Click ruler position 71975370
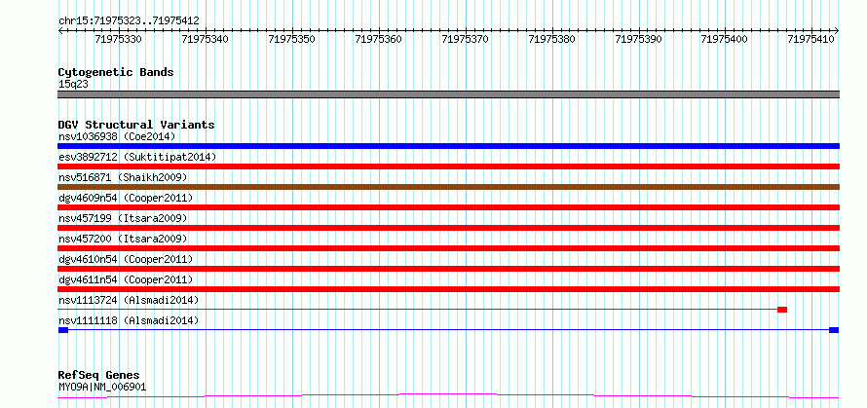The height and width of the screenshot is (408, 867). pos(466,39)
